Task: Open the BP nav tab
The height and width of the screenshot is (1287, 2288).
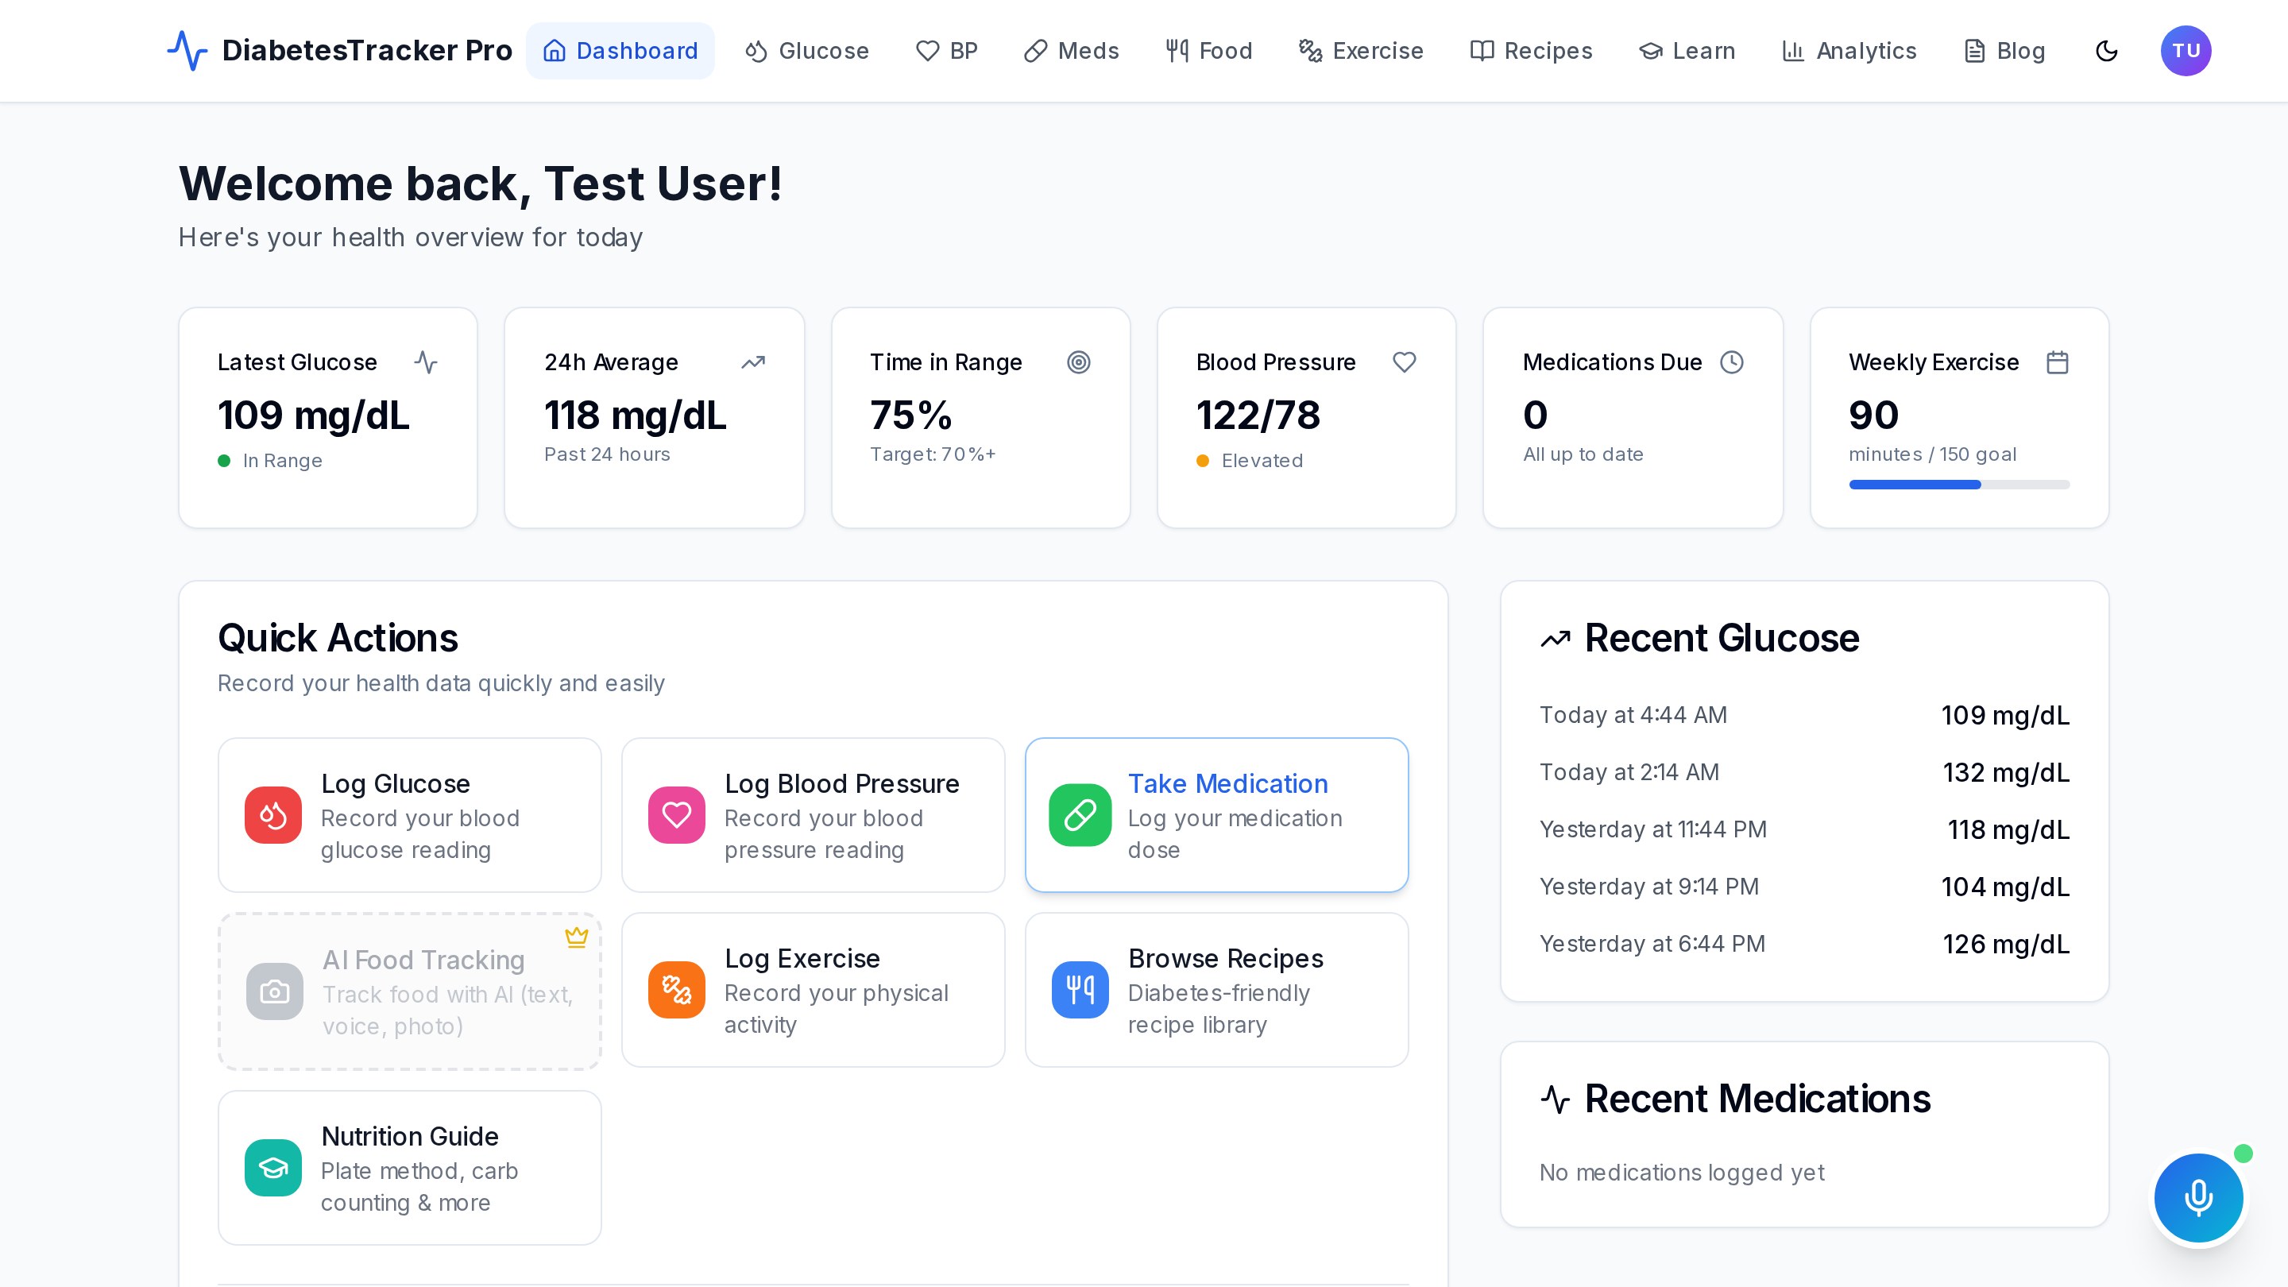Action: tap(946, 51)
